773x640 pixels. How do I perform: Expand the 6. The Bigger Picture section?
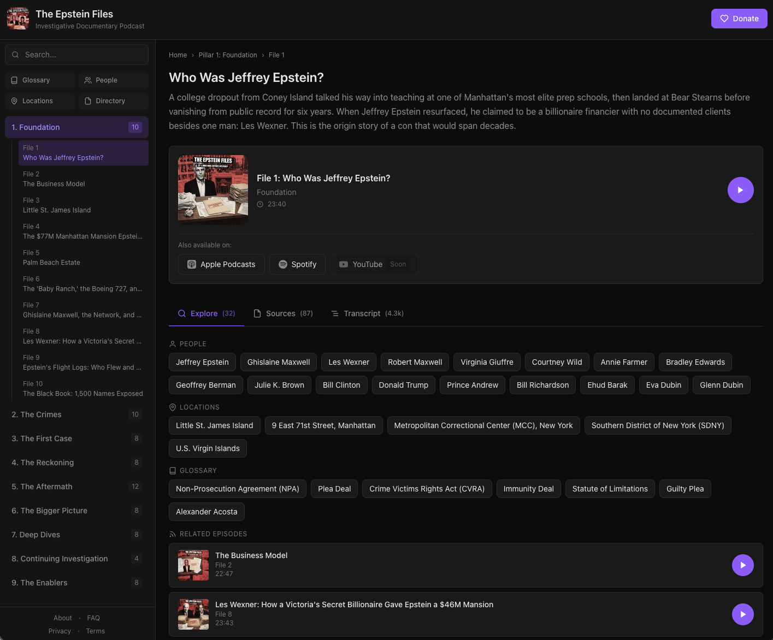coord(76,511)
